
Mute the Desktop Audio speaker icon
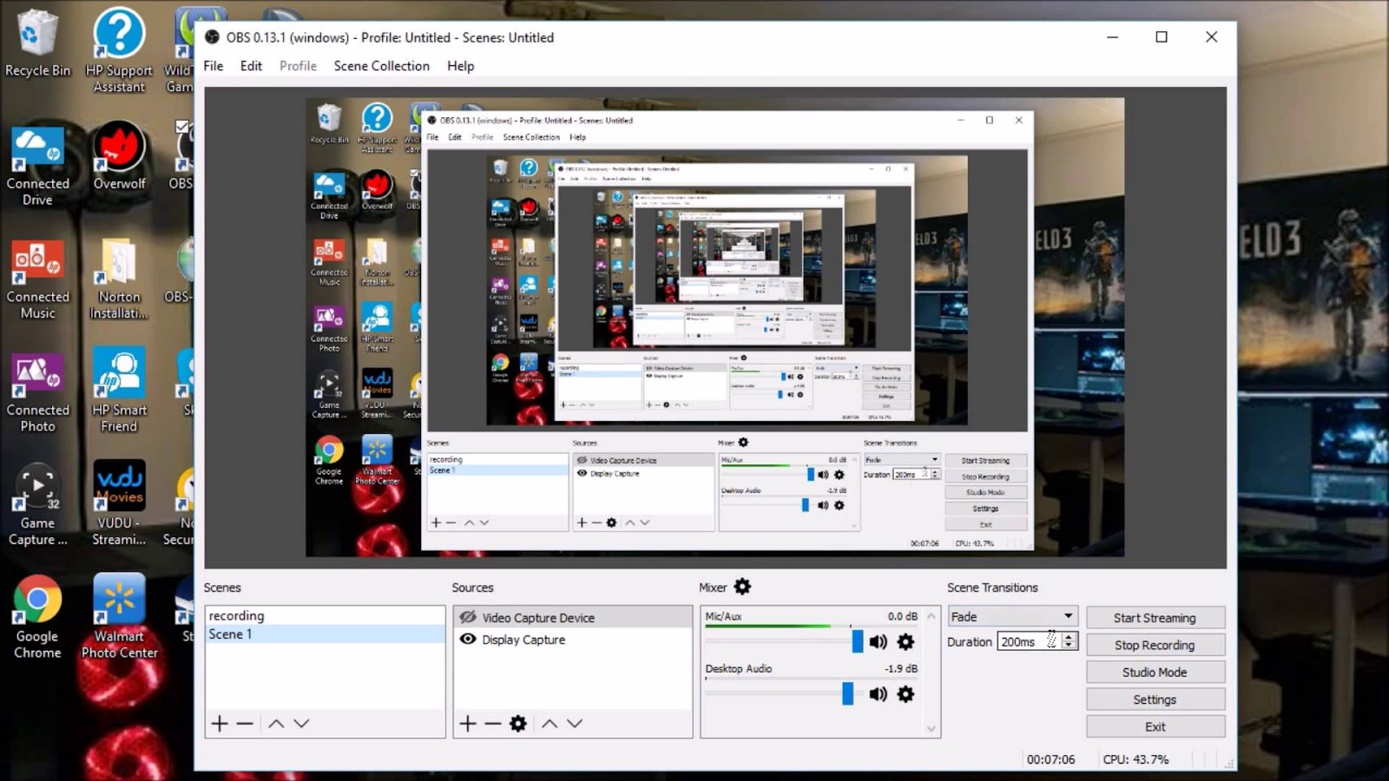point(879,694)
